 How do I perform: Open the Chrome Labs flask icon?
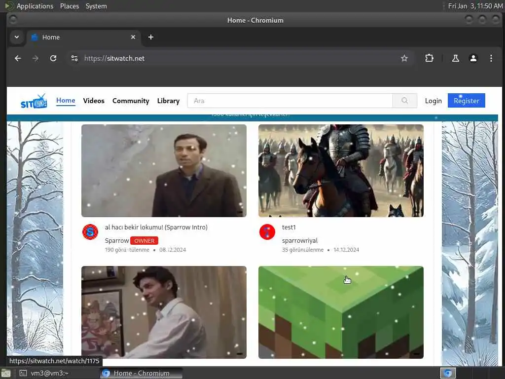(x=455, y=58)
